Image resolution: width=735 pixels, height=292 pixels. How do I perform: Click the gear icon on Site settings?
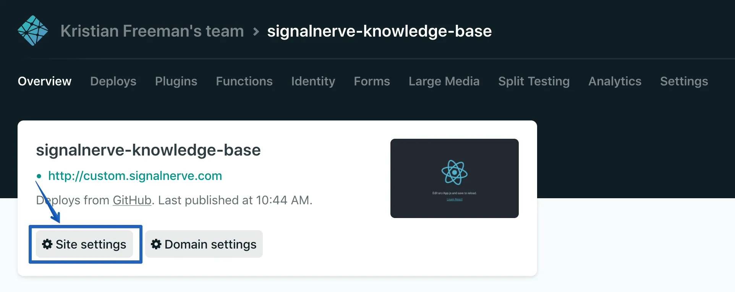[47, 244]
